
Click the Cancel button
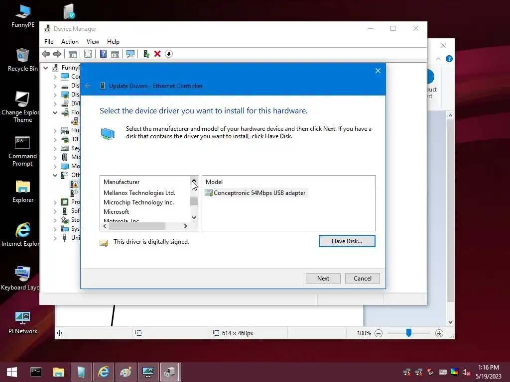tap(363, 279)
